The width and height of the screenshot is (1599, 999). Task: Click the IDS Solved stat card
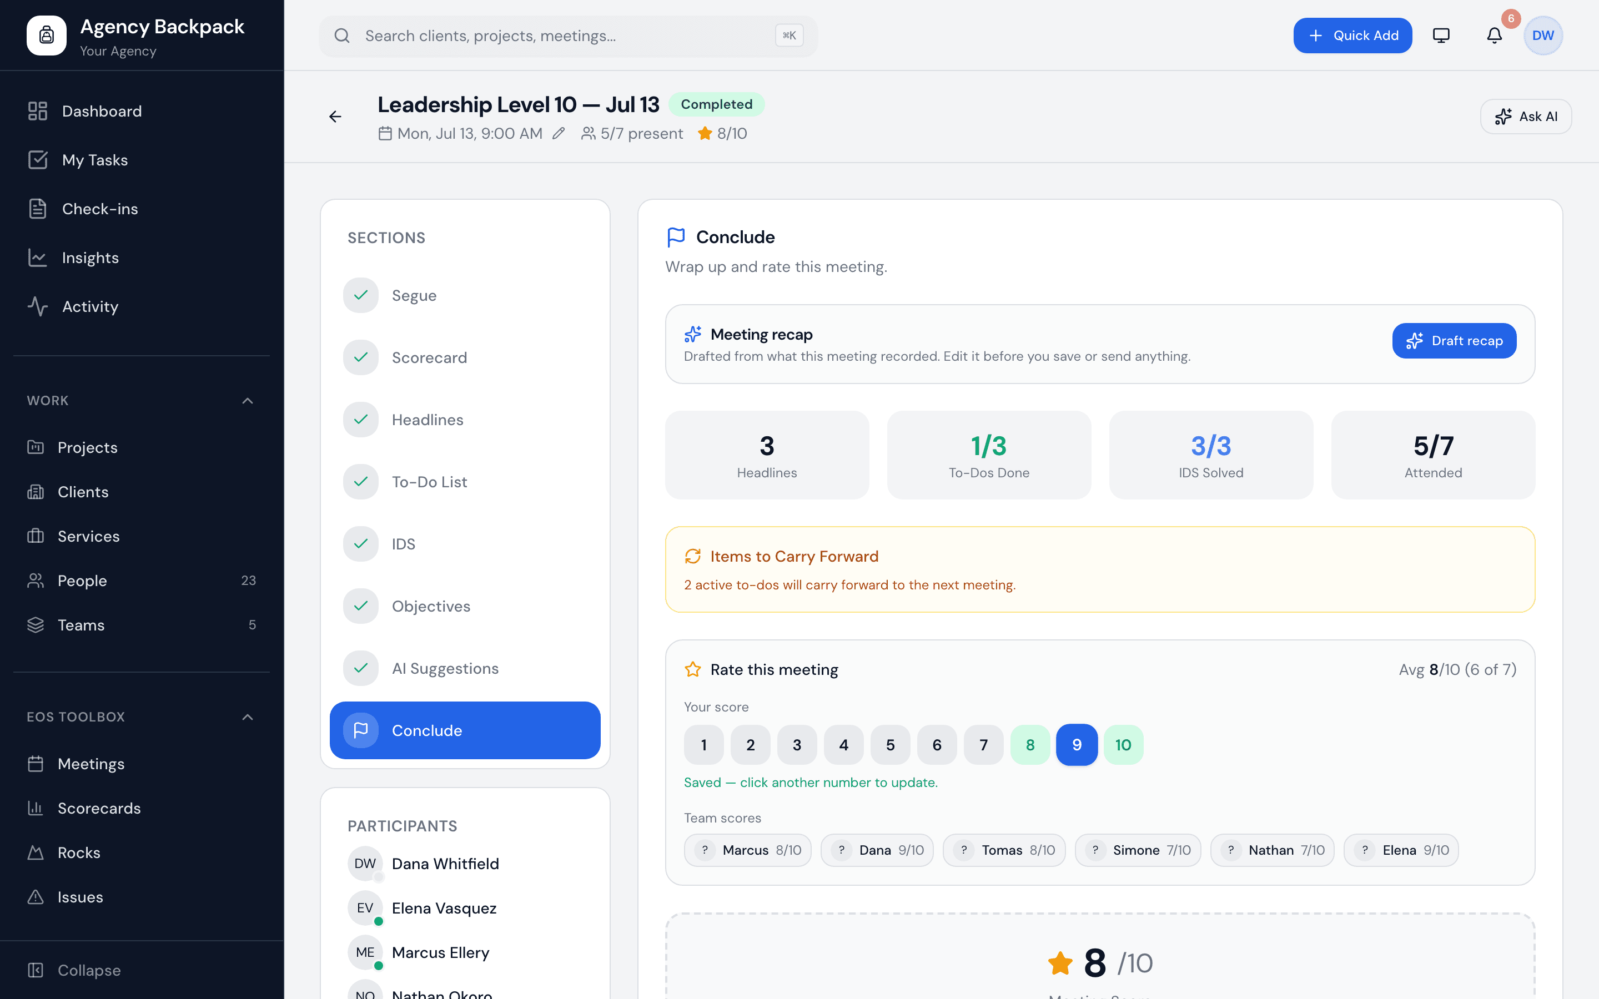(1210, 455)
